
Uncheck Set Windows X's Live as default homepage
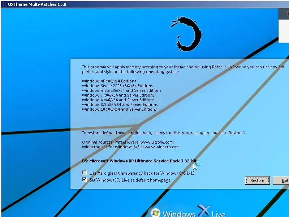85,179
